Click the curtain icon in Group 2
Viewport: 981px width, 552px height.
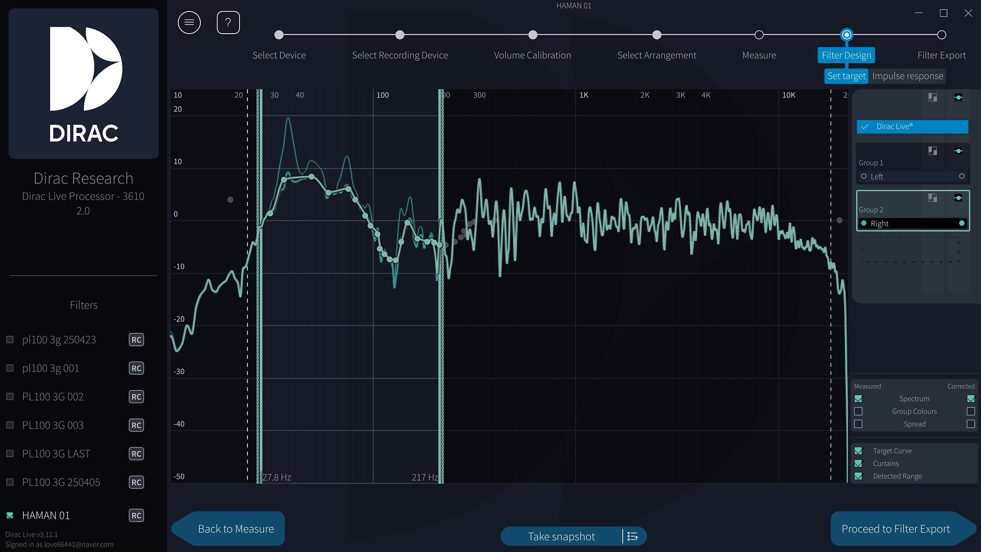point(932,198)
